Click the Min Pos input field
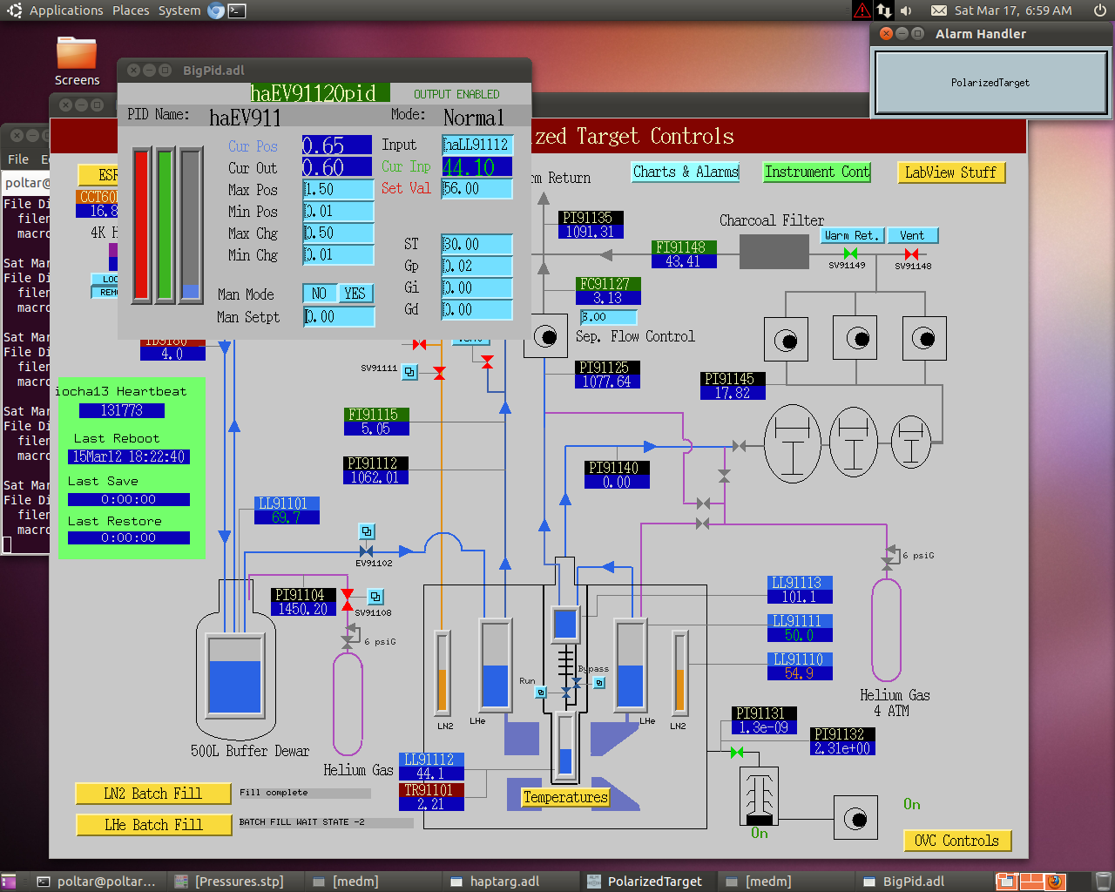Image resolution: width=1115 pixels, height=892 pixels. pos(339,211)
